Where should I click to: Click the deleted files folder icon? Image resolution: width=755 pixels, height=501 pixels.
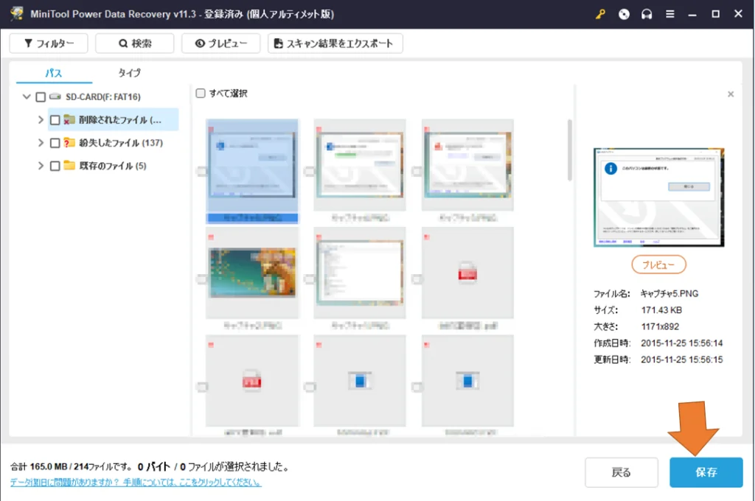pyautogui.click(x=69, y=120)
